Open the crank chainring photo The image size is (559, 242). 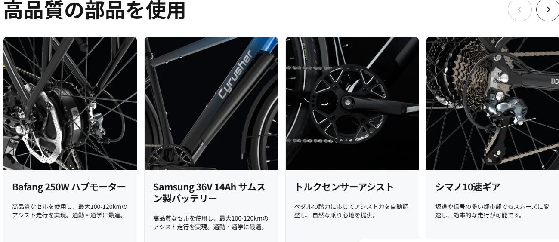[352, 104]
